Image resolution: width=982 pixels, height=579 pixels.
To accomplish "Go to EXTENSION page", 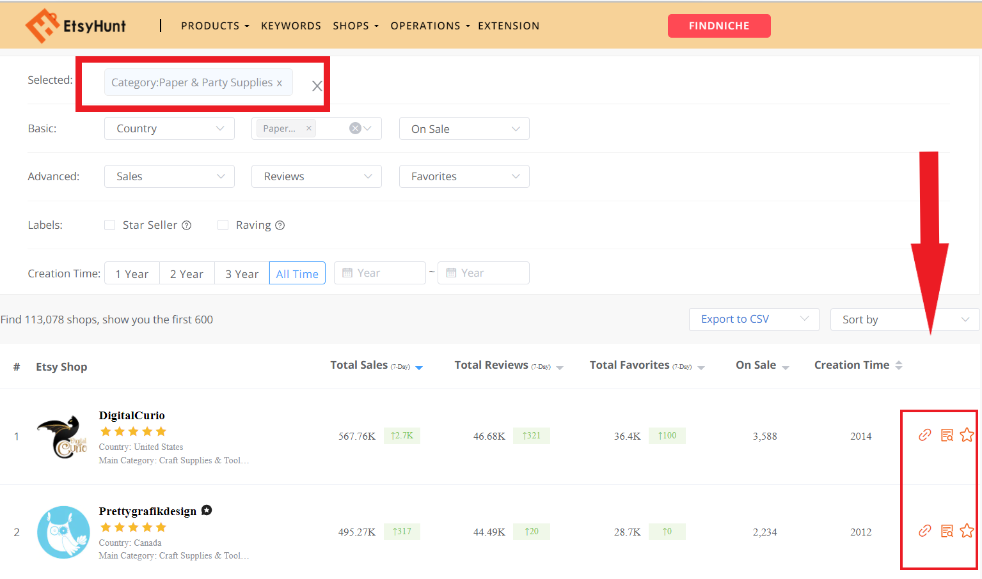I will [x=509, y=26].
